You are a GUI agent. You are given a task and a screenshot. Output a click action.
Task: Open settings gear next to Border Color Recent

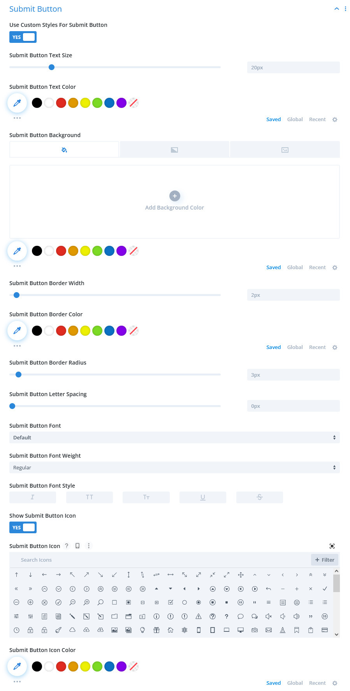tap(335, 347)
